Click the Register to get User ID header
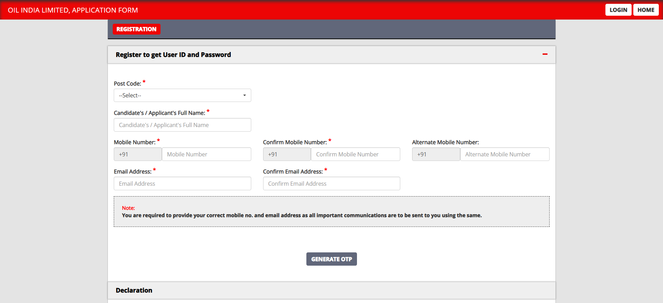The image size is (663, 303). 173,55
